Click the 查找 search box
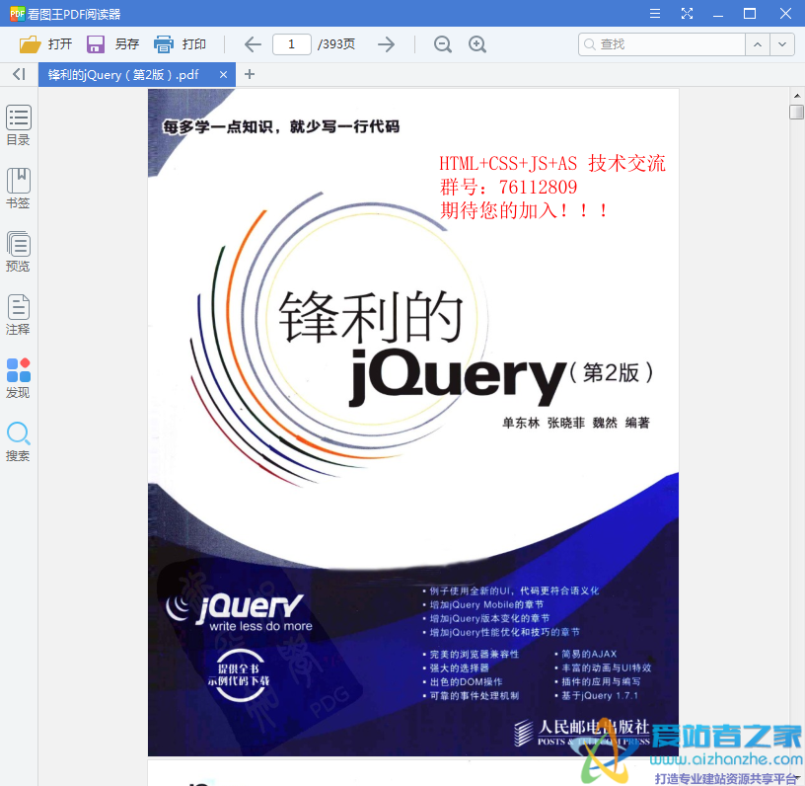This screenshot has width=805, height=786. [x=662, y=44]
